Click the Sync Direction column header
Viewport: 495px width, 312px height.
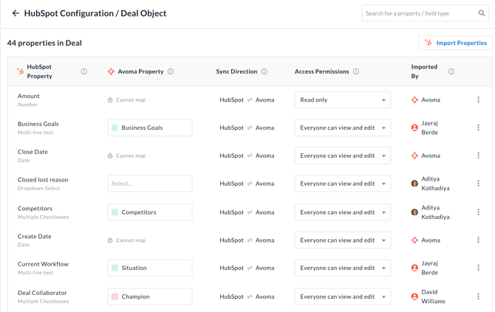pyautogui.click(x=236, y=72)
